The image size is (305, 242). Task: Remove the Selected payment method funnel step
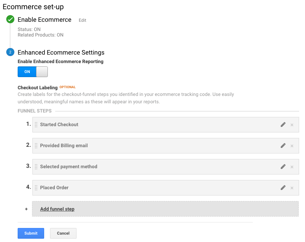point(292,167)
